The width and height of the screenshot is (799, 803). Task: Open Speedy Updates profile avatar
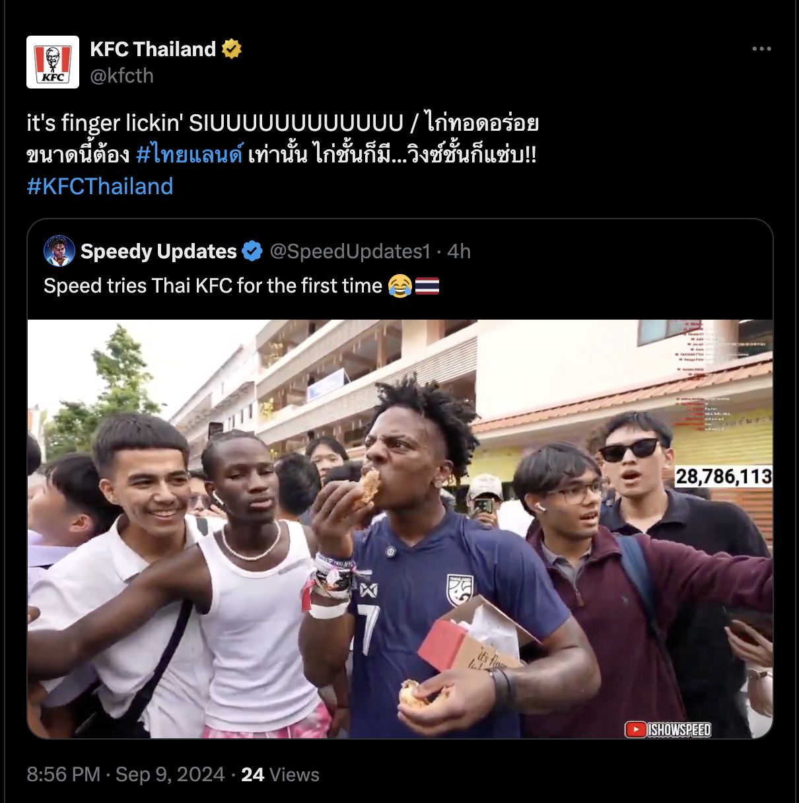pyautogui.click(x=59, y=251)
